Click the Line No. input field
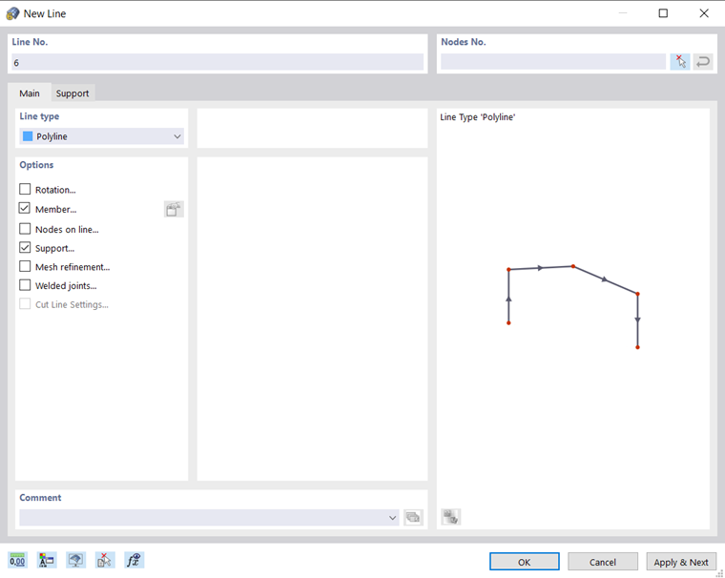The image size is (725, 578). tap(217, 62)
